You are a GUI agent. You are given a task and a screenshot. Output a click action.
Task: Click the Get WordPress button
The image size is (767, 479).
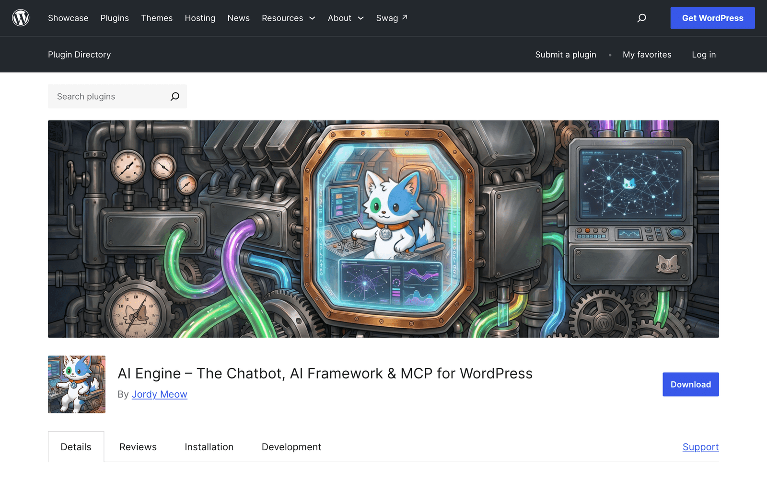coord(712,18)
